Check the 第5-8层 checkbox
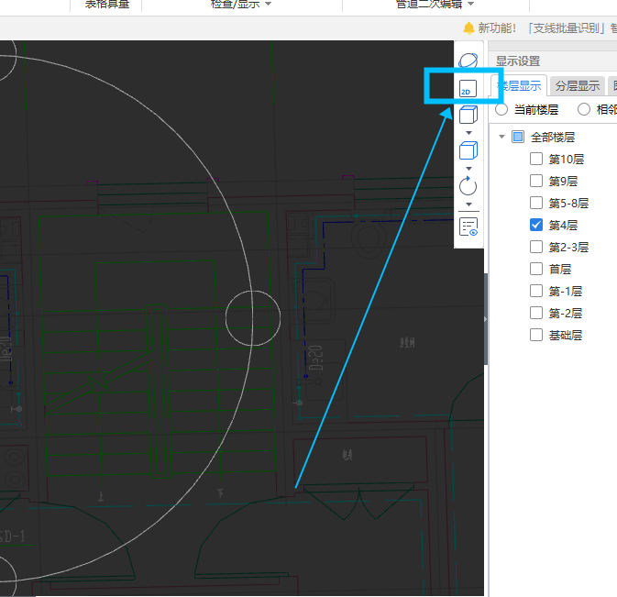This screenshot has height=597, width=617. tap(536, 203)
